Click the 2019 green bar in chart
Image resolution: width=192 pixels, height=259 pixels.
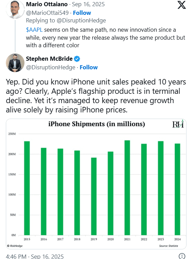click(94, 196)
